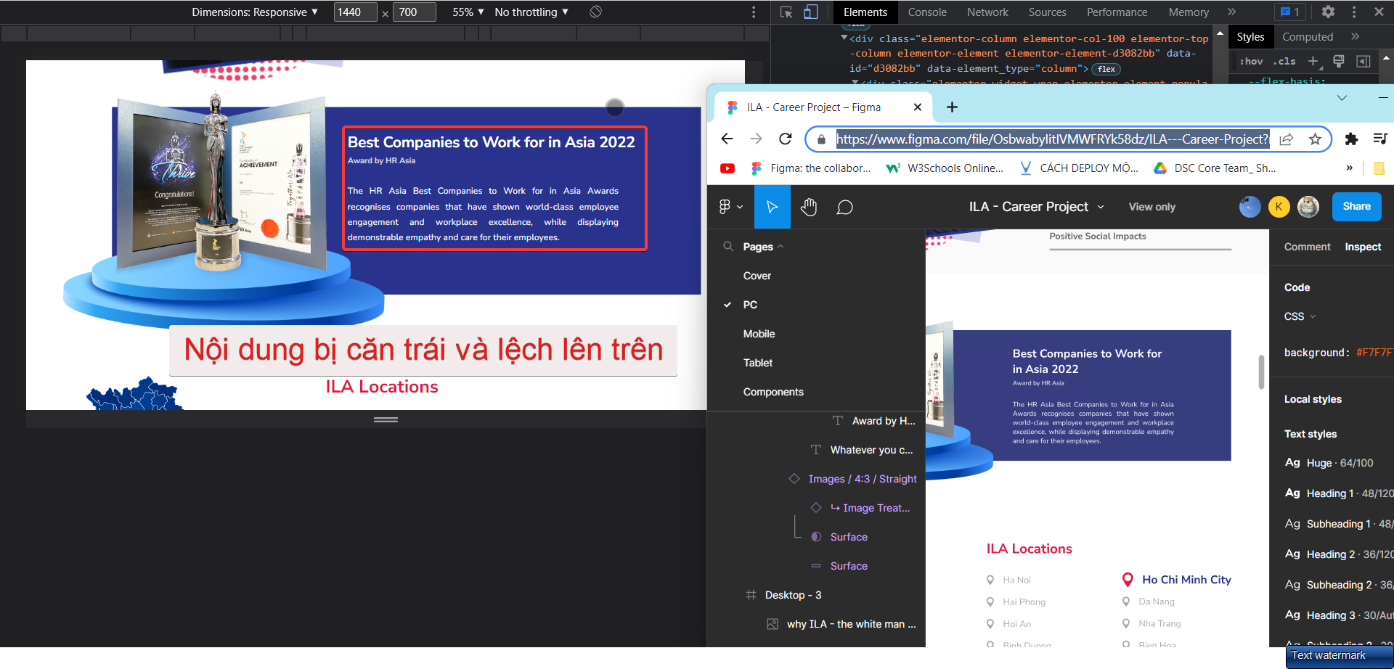The width and height of the screenshot is (1394, 669).
Task: Open device toolbar more options menu
Action: 754,12
